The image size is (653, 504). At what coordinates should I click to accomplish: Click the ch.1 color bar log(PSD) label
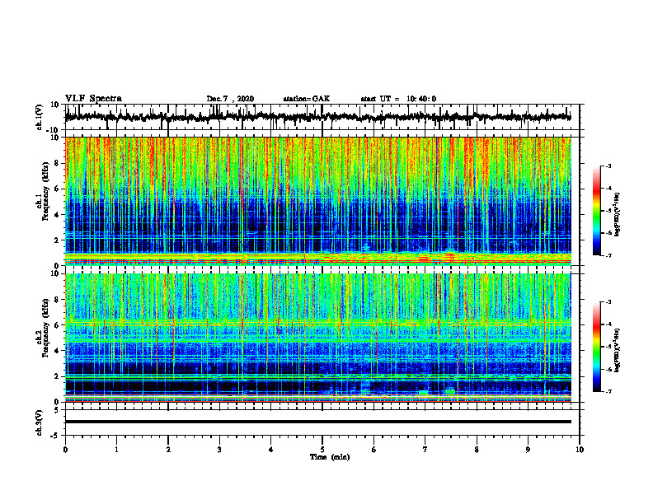617,214
